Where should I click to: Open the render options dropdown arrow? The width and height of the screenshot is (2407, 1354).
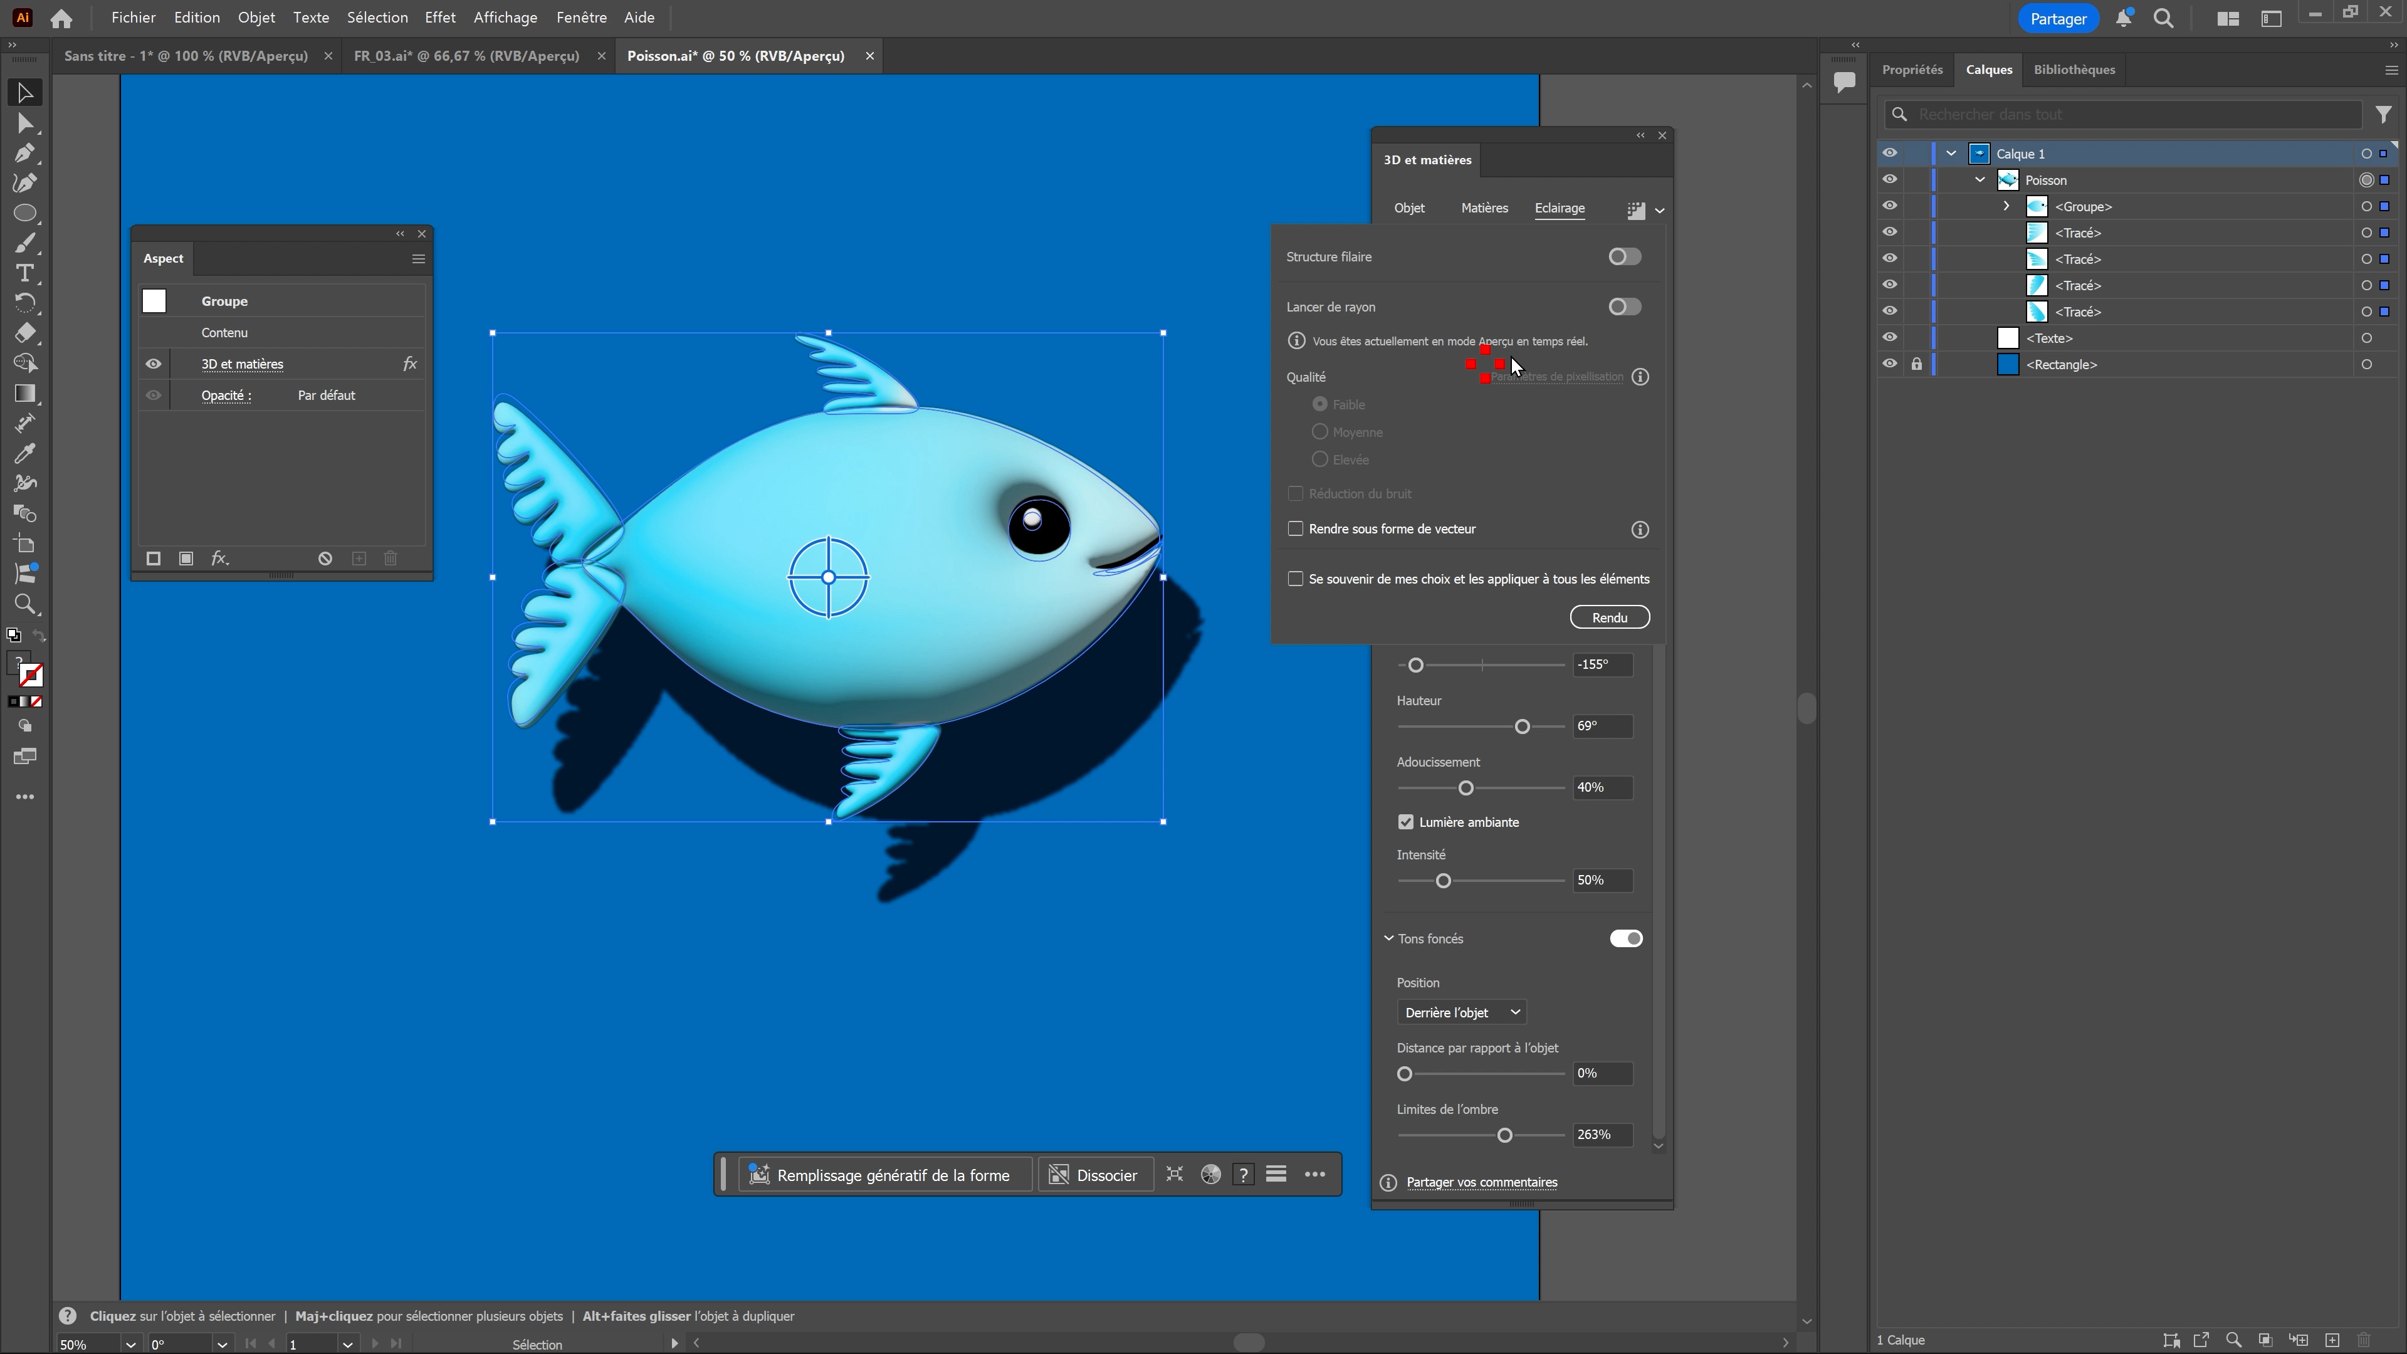(1659, 210)
